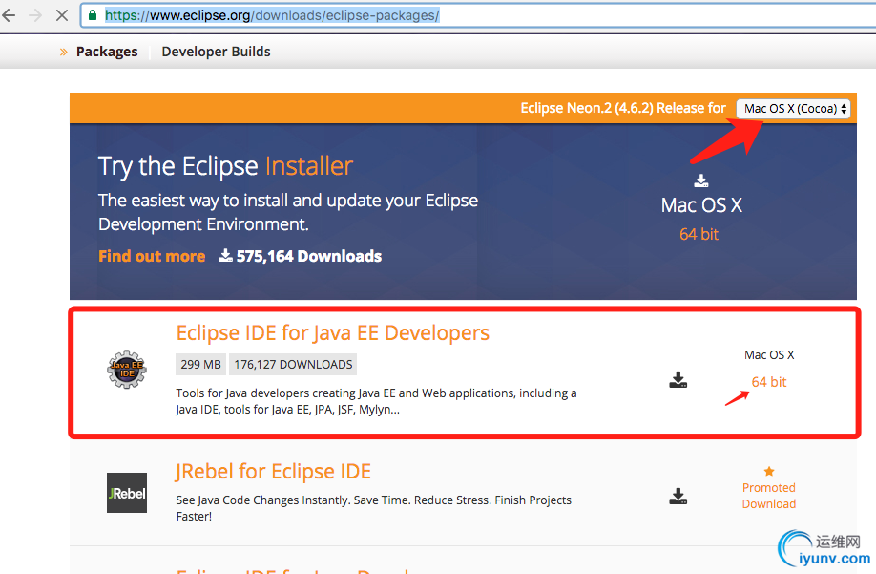Click the Promoted Download link

[769, 496]
